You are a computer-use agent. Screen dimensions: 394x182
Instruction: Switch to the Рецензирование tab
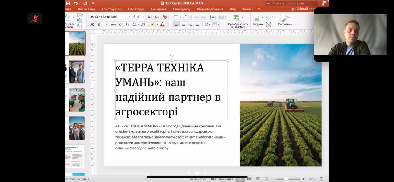tap(210, 9)
